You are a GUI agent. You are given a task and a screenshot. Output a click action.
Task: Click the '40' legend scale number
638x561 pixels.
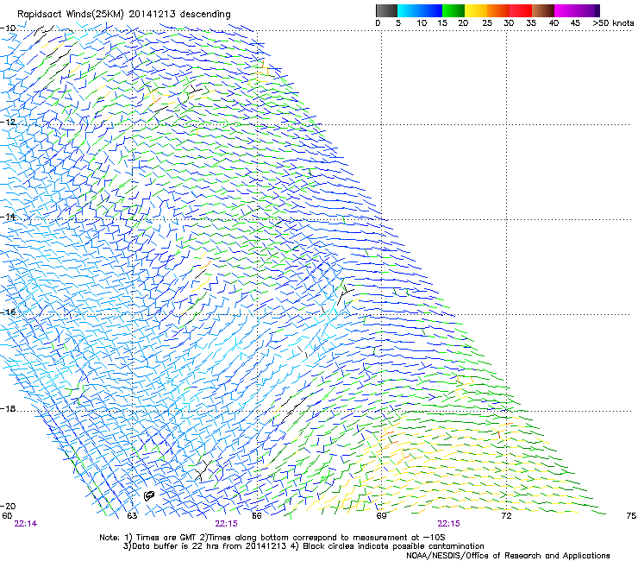(554, 23)
